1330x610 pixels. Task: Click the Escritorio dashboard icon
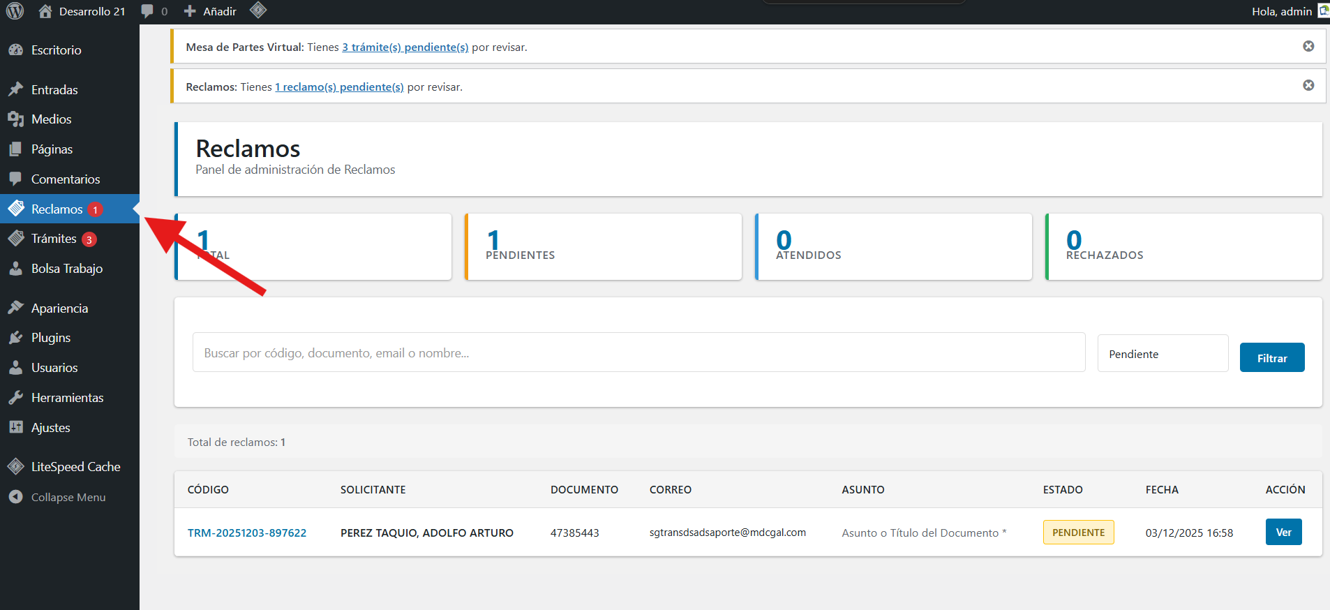[15, 50]
